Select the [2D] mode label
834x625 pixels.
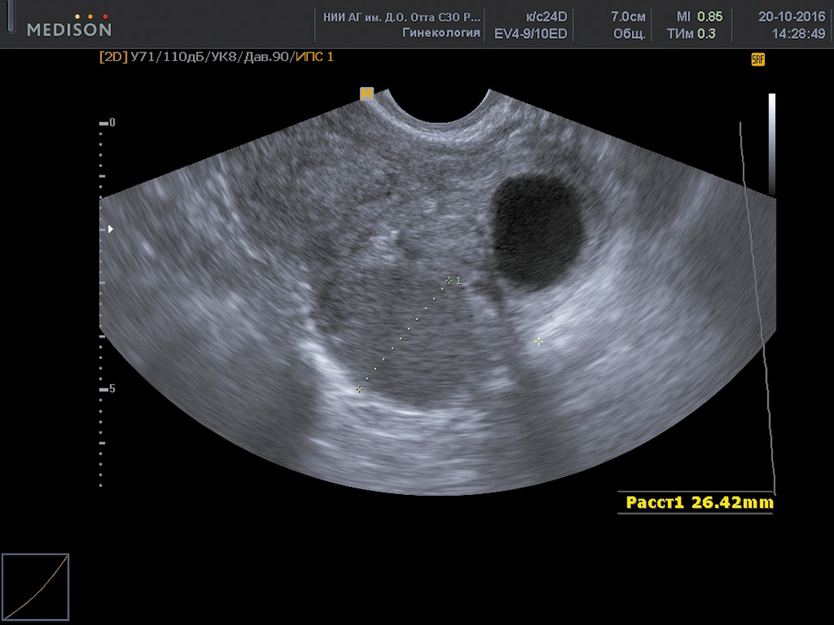pyautogui.click(x=113, y=57)
